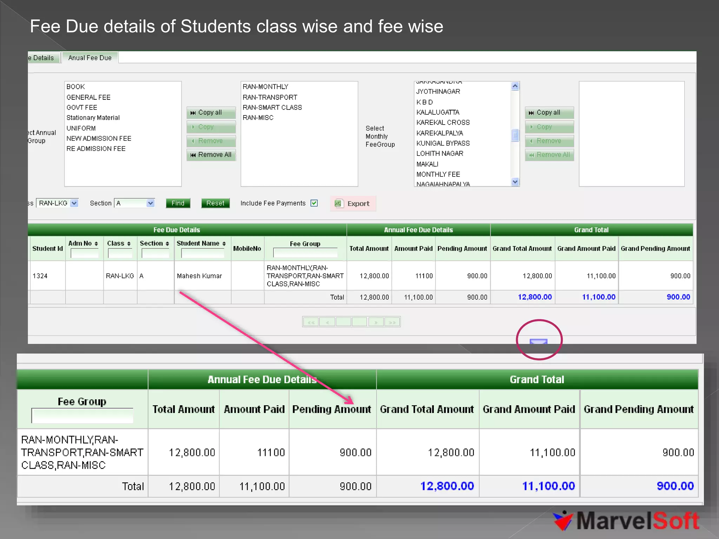719x539 pixels.
Task: Click scroll up arrow of monthly fee list
Action: 515,86
